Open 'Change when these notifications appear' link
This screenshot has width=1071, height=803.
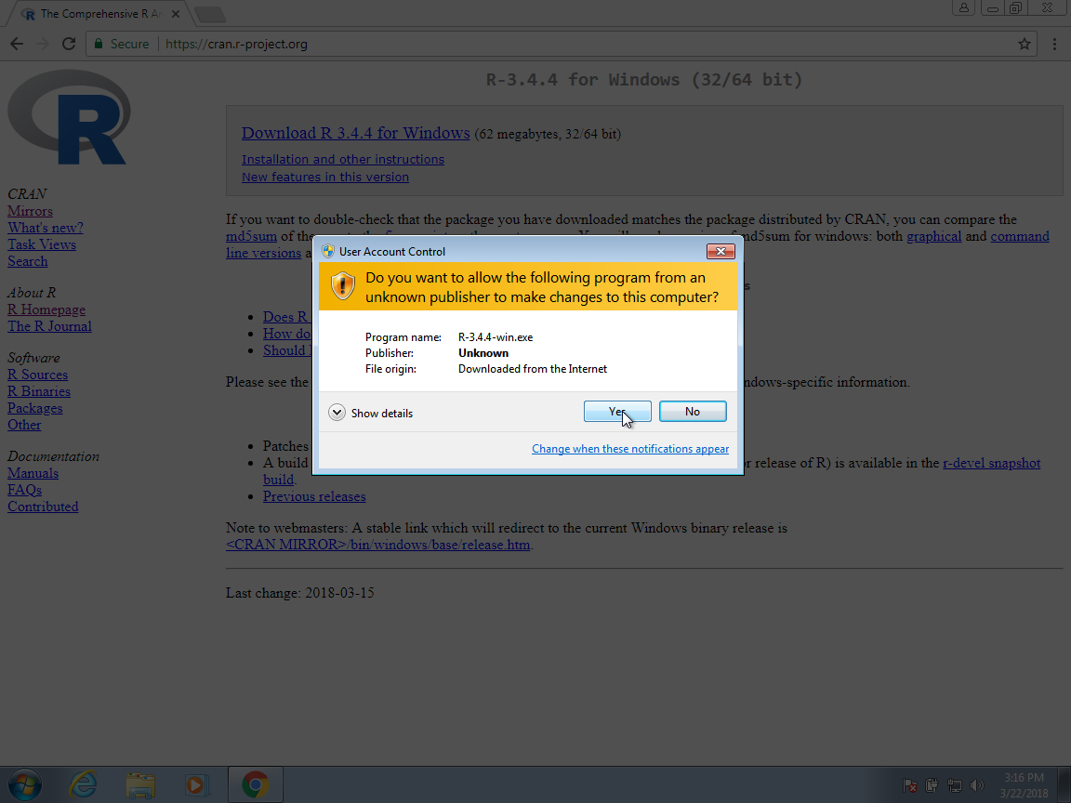(x=629, y=449)
